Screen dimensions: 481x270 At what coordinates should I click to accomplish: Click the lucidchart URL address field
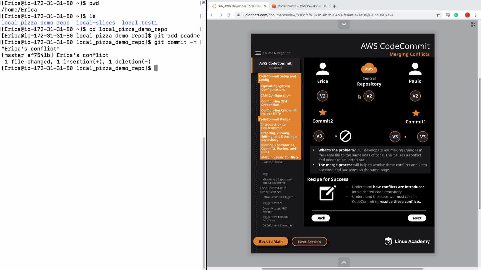[318, 15]
